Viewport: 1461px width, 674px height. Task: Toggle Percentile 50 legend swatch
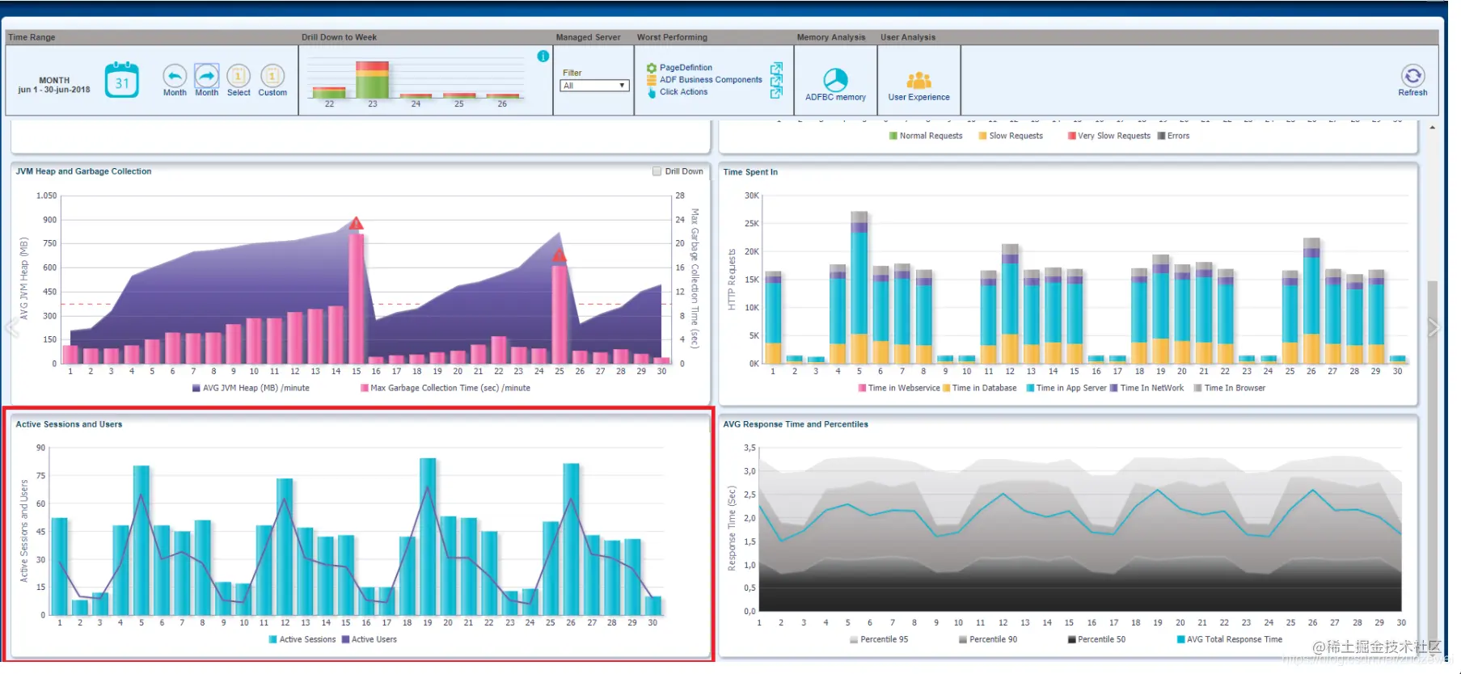click(x=1072, y=639)
